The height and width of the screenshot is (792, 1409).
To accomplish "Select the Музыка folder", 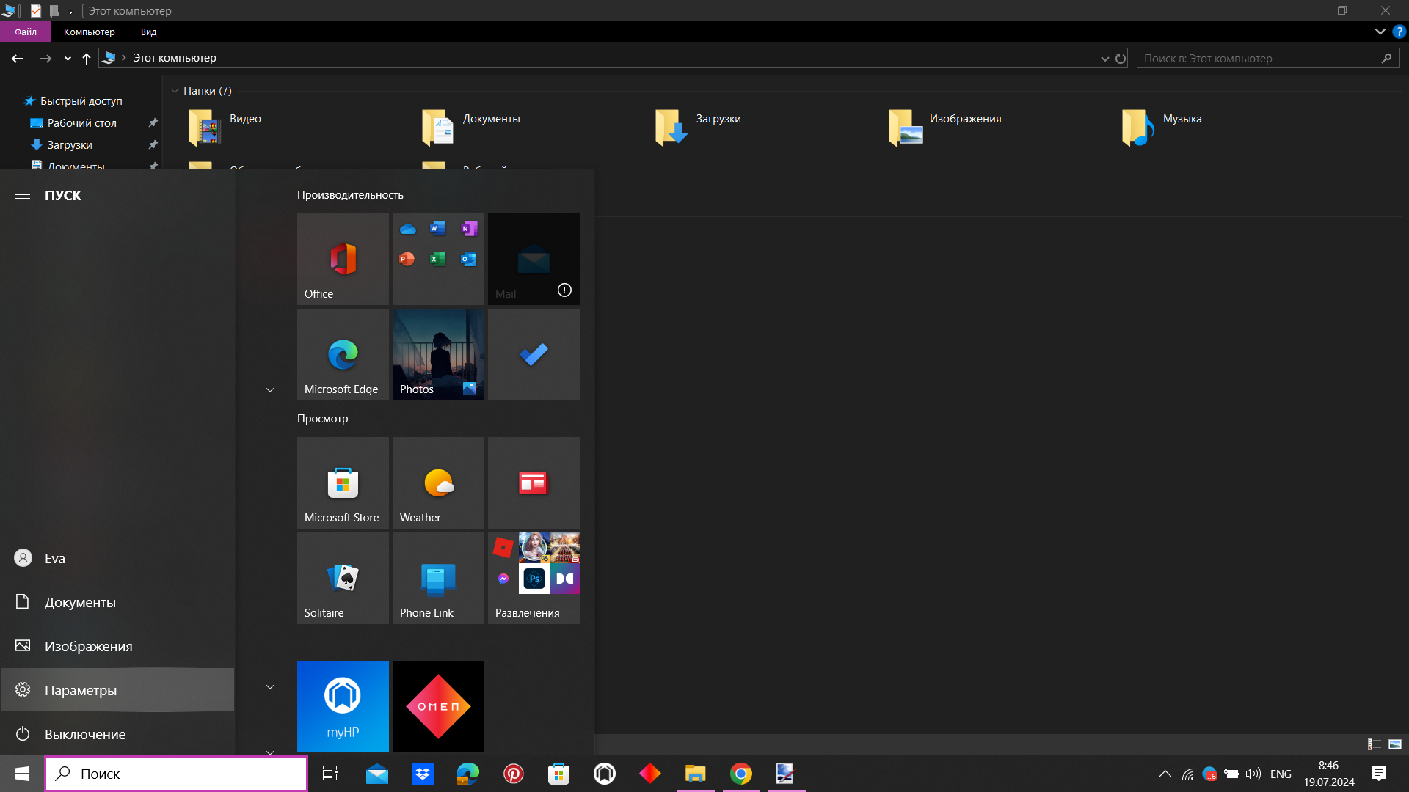I will [x=1162, y=126].
